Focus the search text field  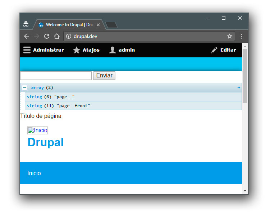coord(56,76)
